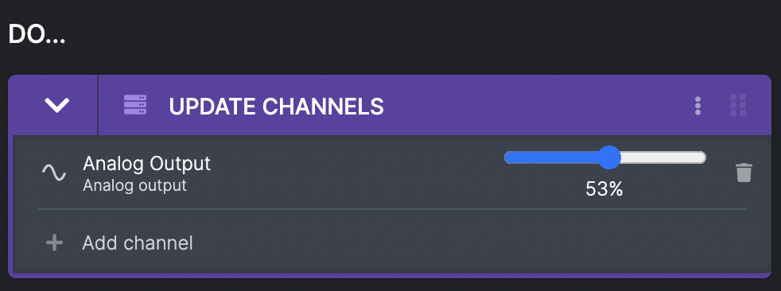
Task: Click the empty purple header area right of the title
Action: [538, 105]
